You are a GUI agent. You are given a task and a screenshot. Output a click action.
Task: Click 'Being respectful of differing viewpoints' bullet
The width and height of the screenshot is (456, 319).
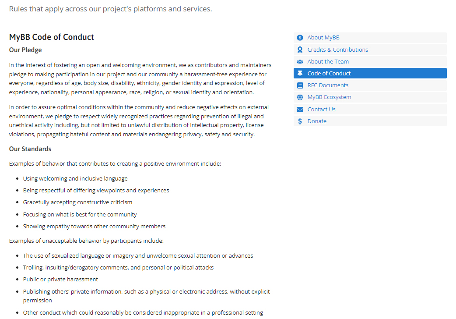[96, 191]
